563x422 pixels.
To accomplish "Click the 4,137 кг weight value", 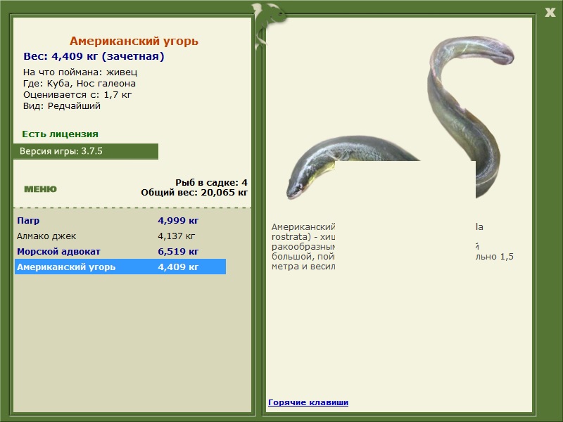I will pos(177,236).
